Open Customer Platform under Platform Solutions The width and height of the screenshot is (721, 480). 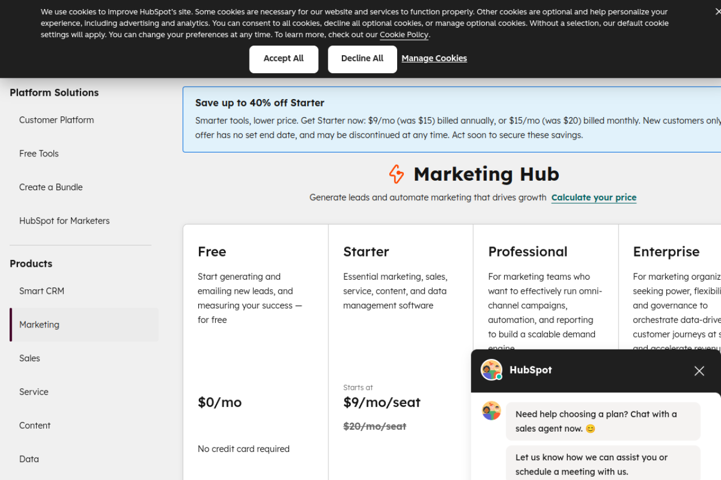pos(56,120)
